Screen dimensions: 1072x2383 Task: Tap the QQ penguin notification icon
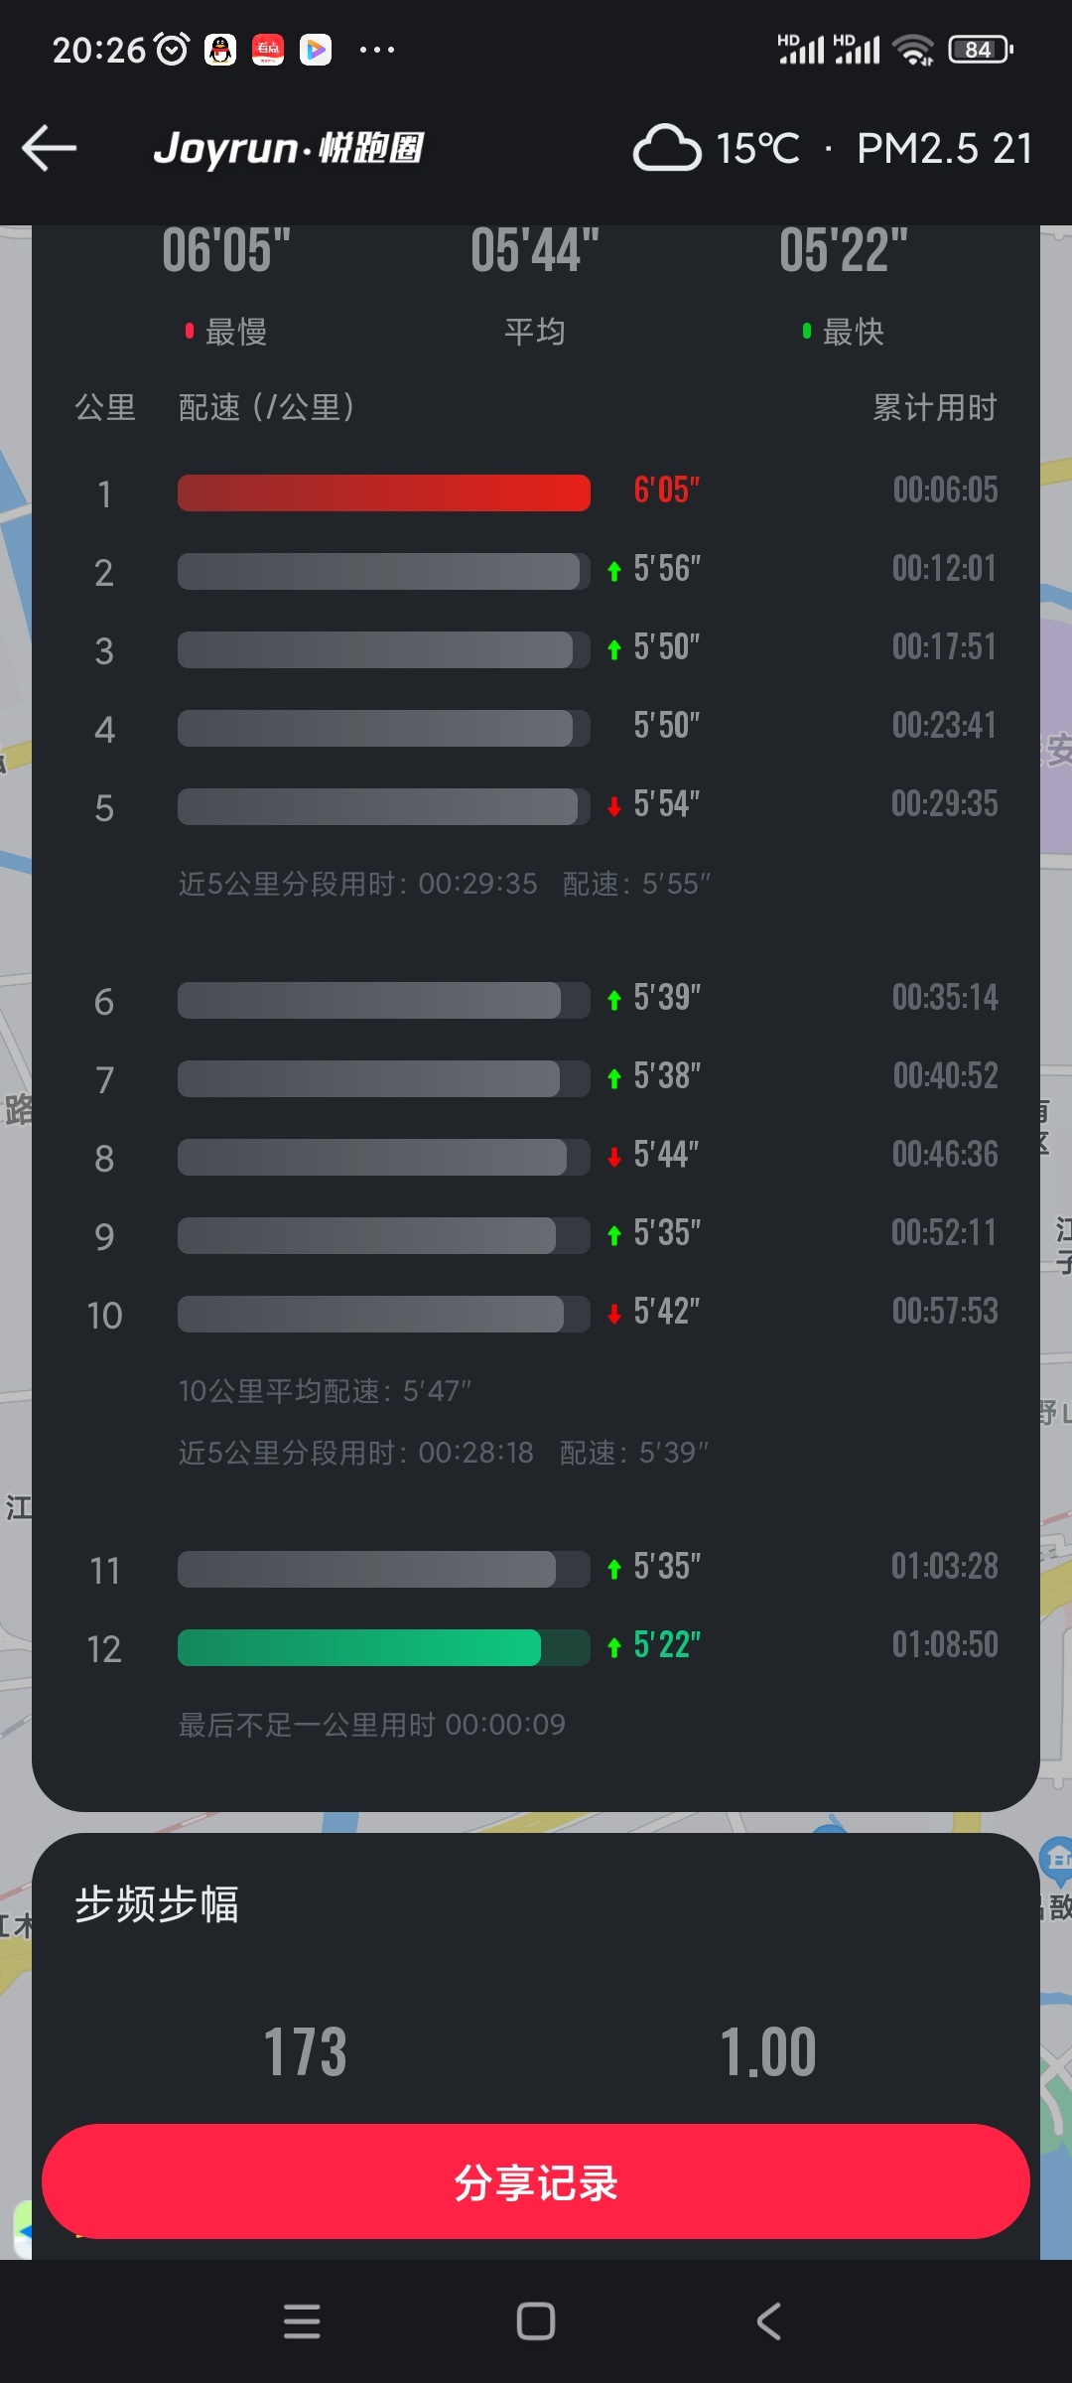tap(220, 50)
